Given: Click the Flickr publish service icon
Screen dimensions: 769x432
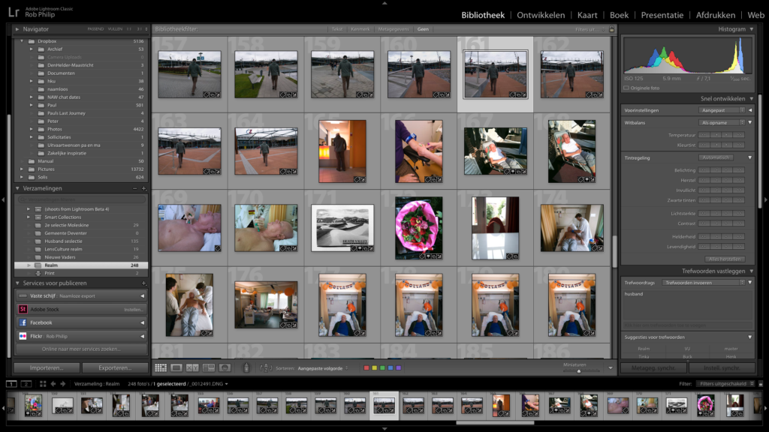Looking at the screenshot, I should [23, 336].
